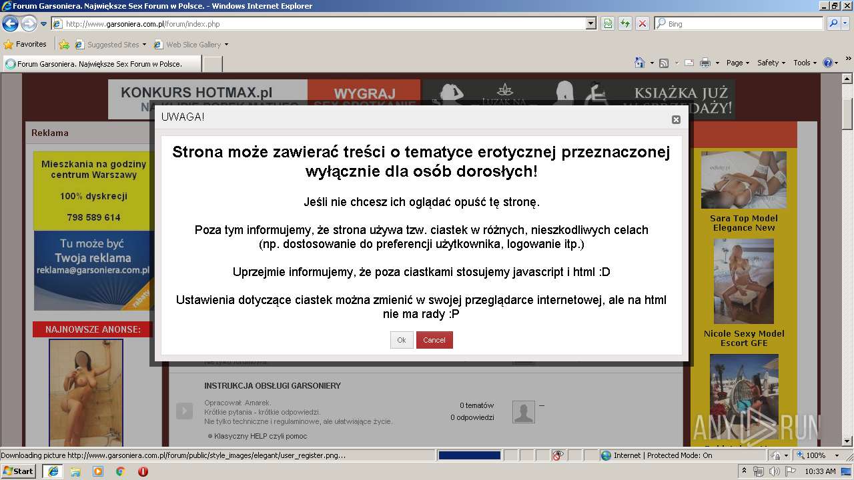This screenshot has width=854, height=480.
Task: Open the Nicole Sexy Model Escort GFE link
Action: click(744, 338)
